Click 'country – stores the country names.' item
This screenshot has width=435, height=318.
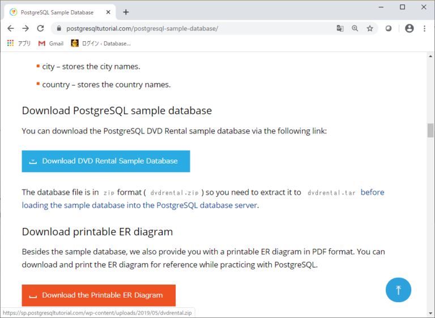coord(106,84)
